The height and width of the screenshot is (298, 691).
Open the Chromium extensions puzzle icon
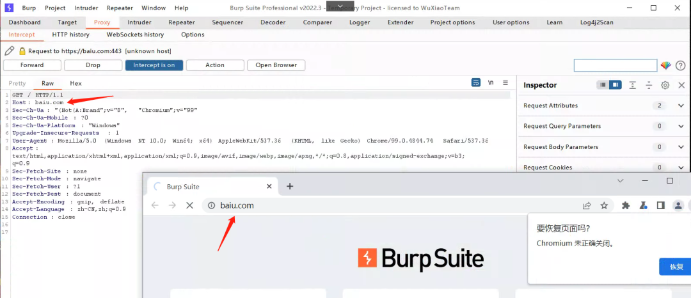[x=625, y=205]
